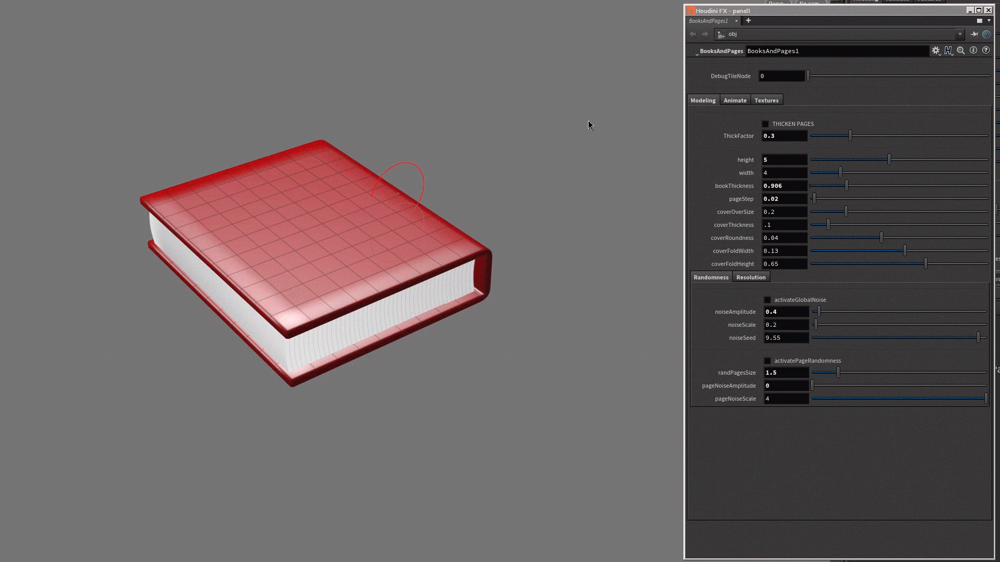Screen dimensions: 1000x562
Task: Click the coverThickness value field
Action: coord(784,225)
